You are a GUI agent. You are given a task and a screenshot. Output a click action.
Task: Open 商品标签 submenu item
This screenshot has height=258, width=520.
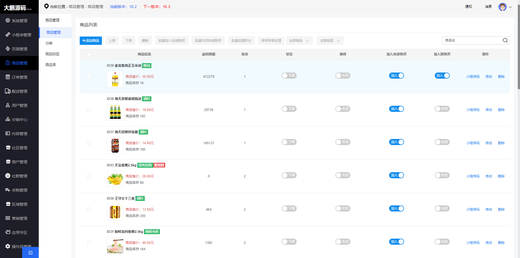(52, 54)
